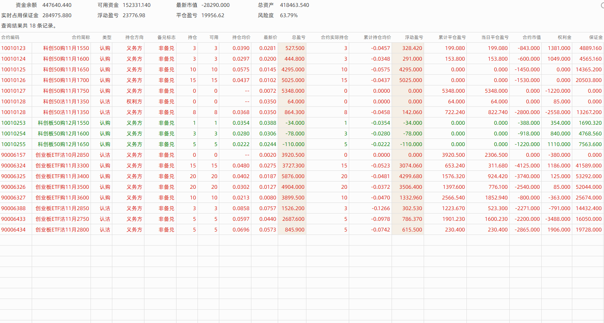Select the 科创50购11月1700 contract row
Viewport: 604px width, 323px height.
[66, 80]
